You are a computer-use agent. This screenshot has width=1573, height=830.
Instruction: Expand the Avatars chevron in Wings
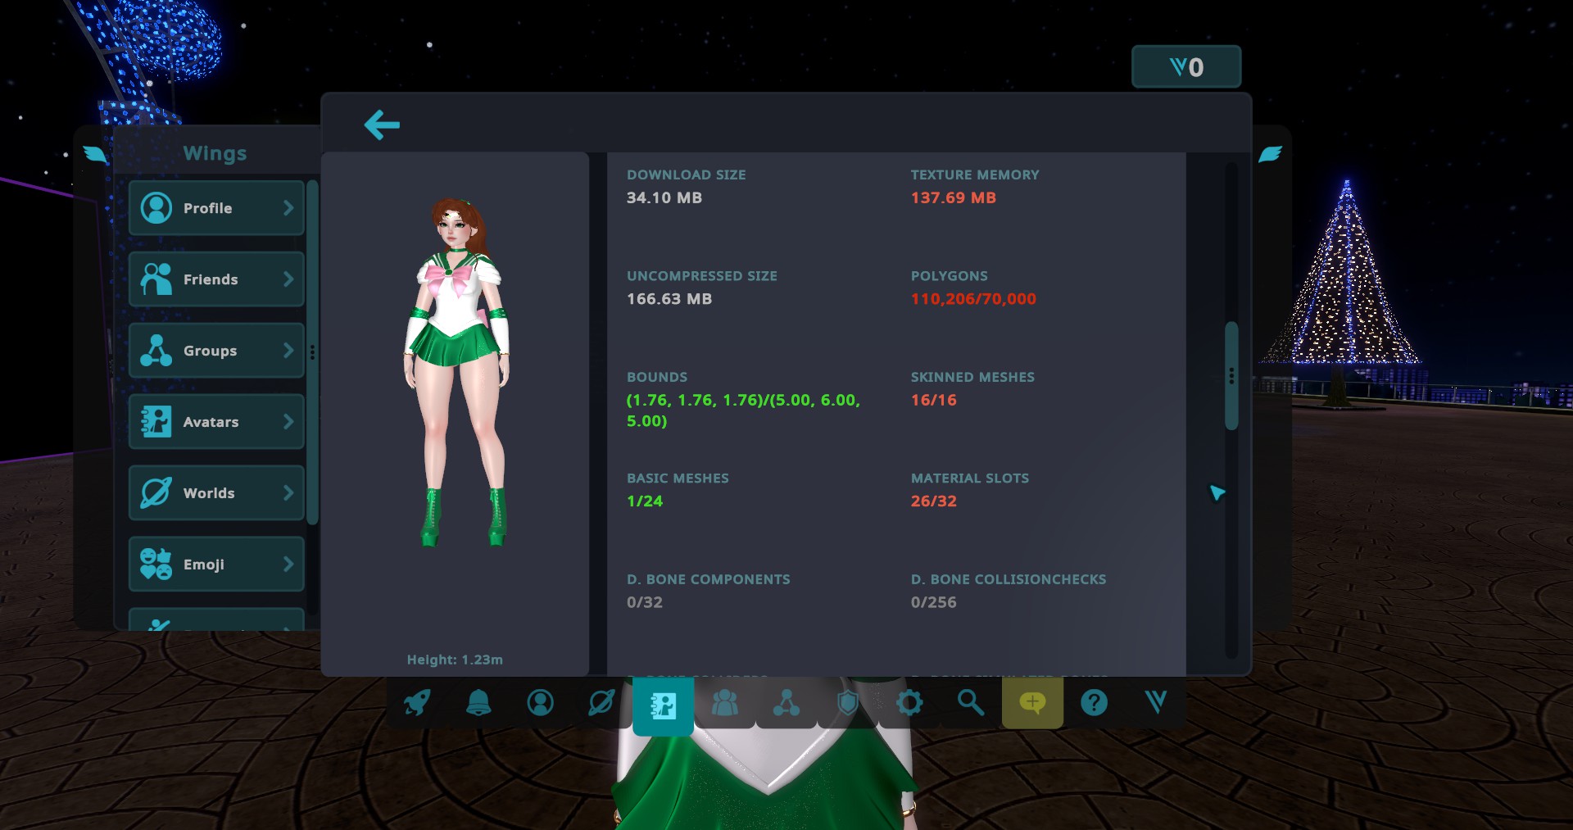pos(288,422)
